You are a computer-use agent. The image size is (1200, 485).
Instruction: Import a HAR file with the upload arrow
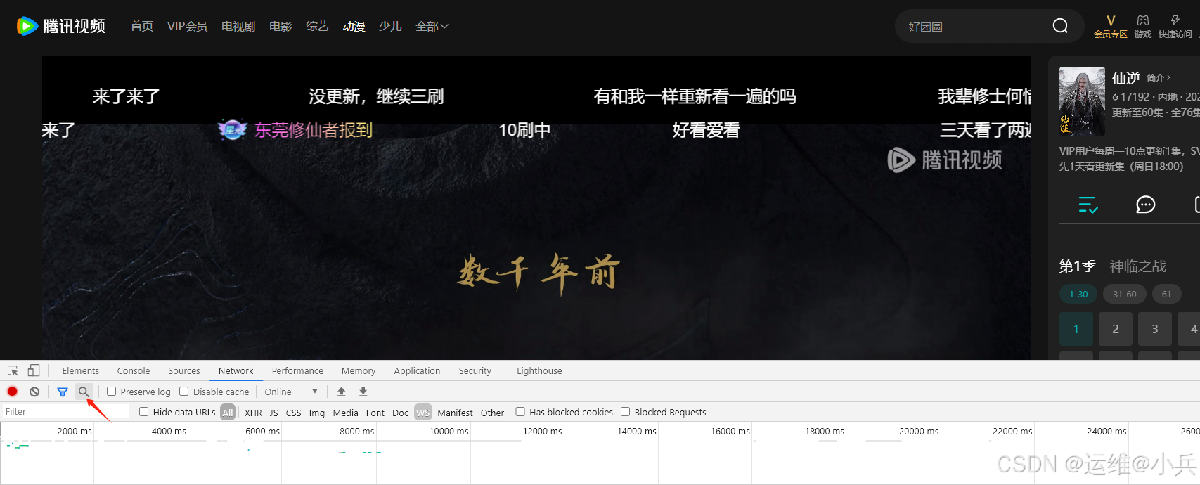pyautogui.click(x=342, y=392)
